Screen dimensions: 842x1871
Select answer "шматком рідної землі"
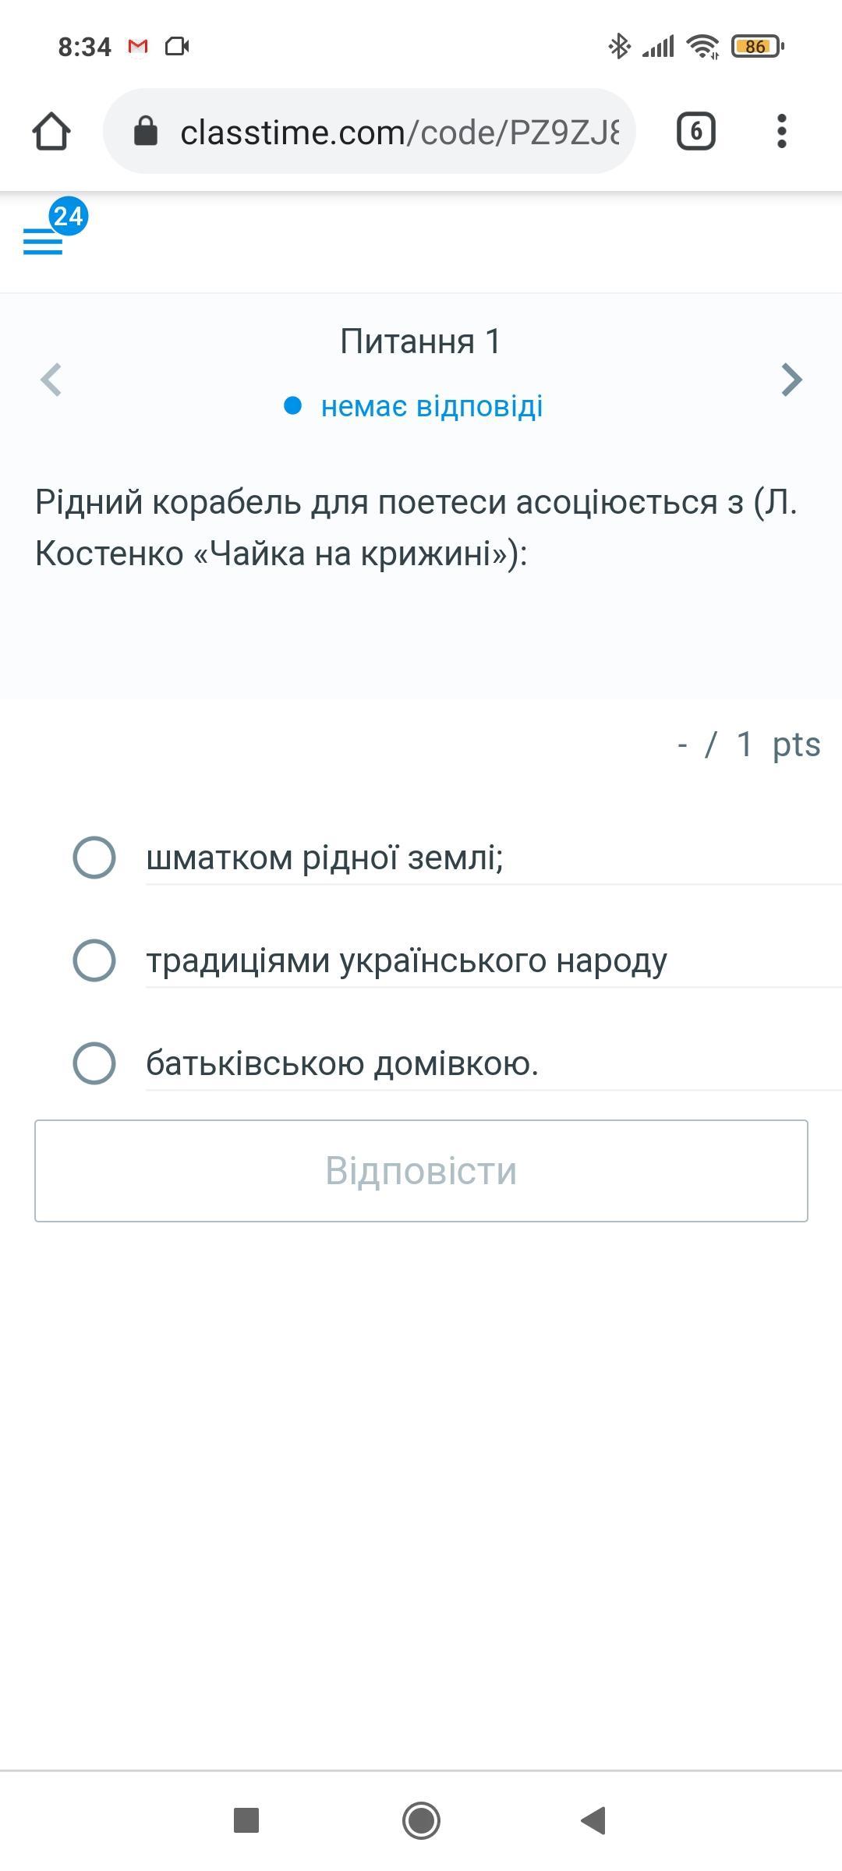pyautogui.click(x=94, y=858)
